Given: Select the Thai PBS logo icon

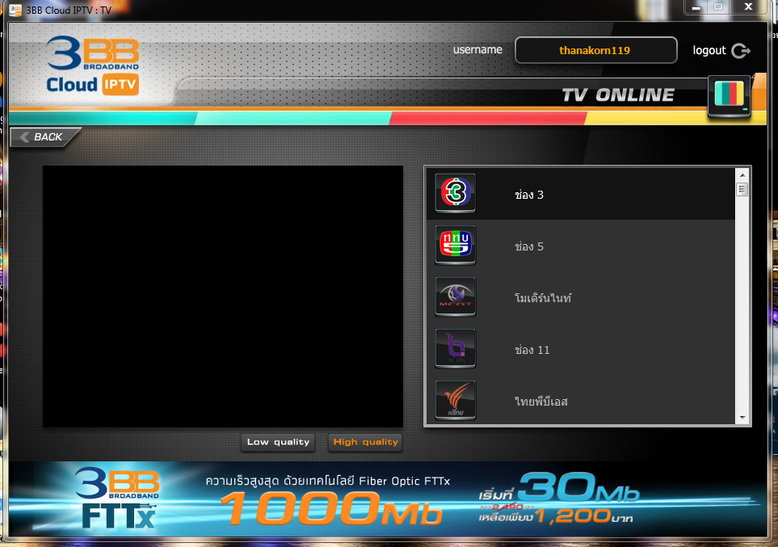Looking at the screenshot, I should [455, 400].
